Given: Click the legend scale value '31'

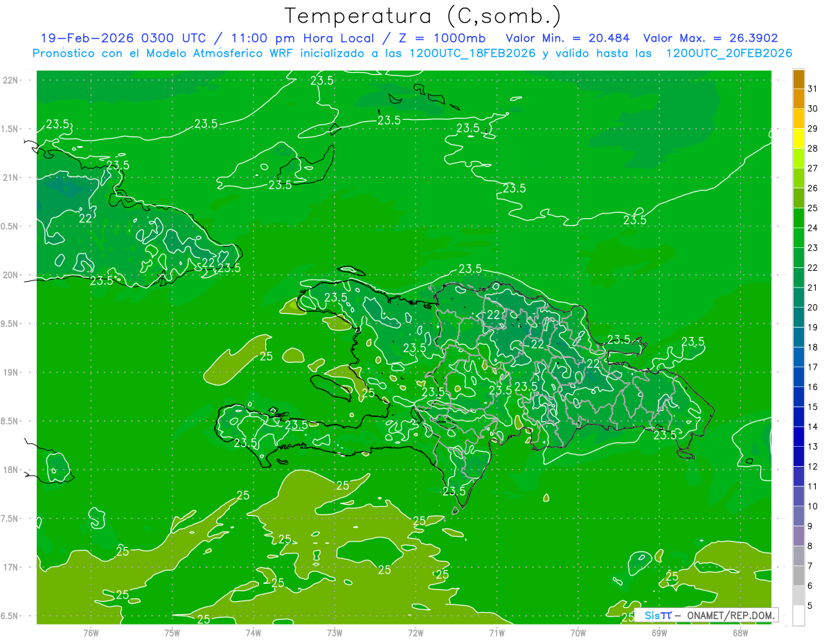Looking at the screenshot, I should tap(813, 89).
